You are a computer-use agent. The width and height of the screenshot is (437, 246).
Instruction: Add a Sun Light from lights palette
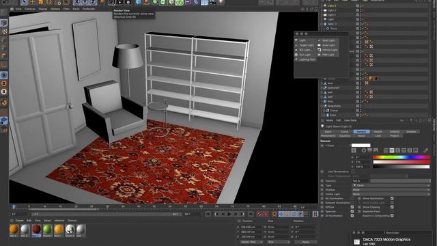coord(305,55)
